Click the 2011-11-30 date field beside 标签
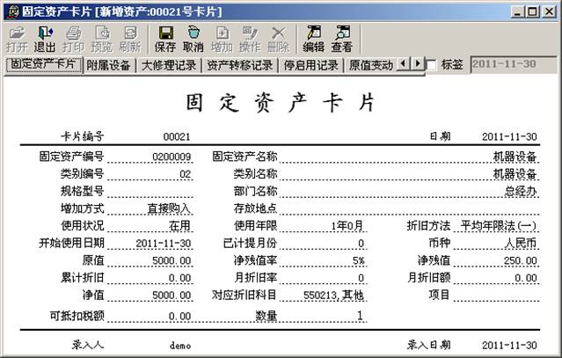The height and width of the screenshot is (358, 562). click(514, 64)
